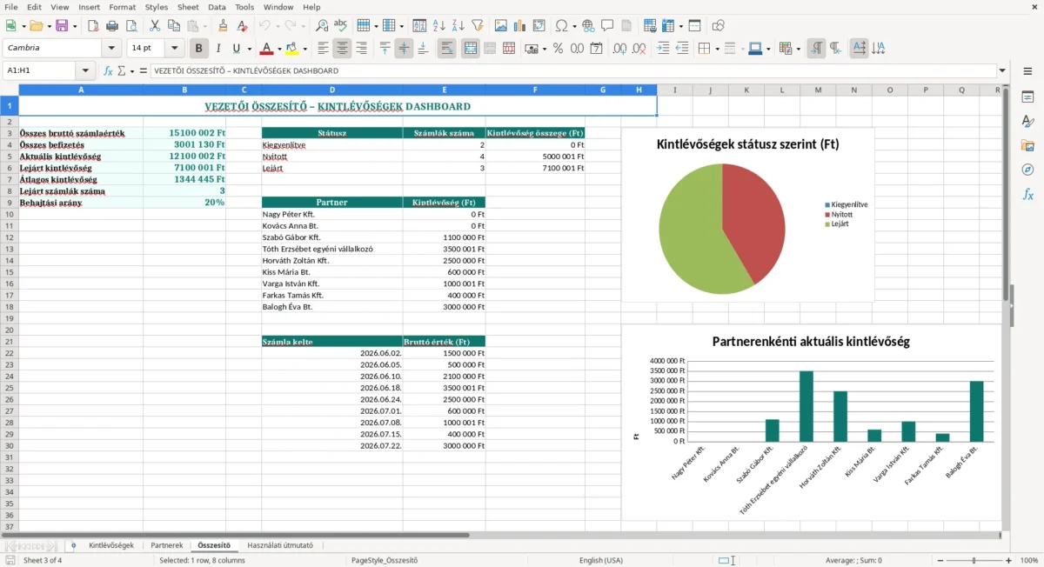Click Sort Descending icon
1044x567 pixels.
click(458, 25)
